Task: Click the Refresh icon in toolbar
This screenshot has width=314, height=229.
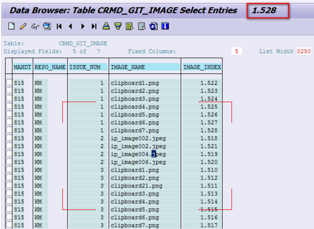Action: (154, 26)
